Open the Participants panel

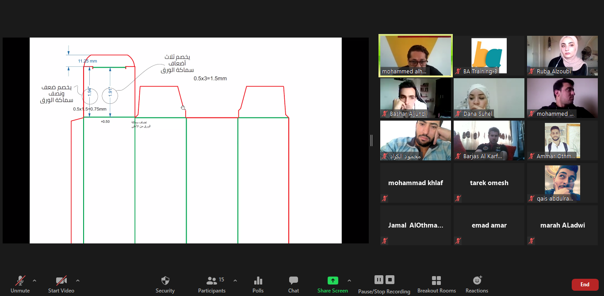(x=212, y=281)
